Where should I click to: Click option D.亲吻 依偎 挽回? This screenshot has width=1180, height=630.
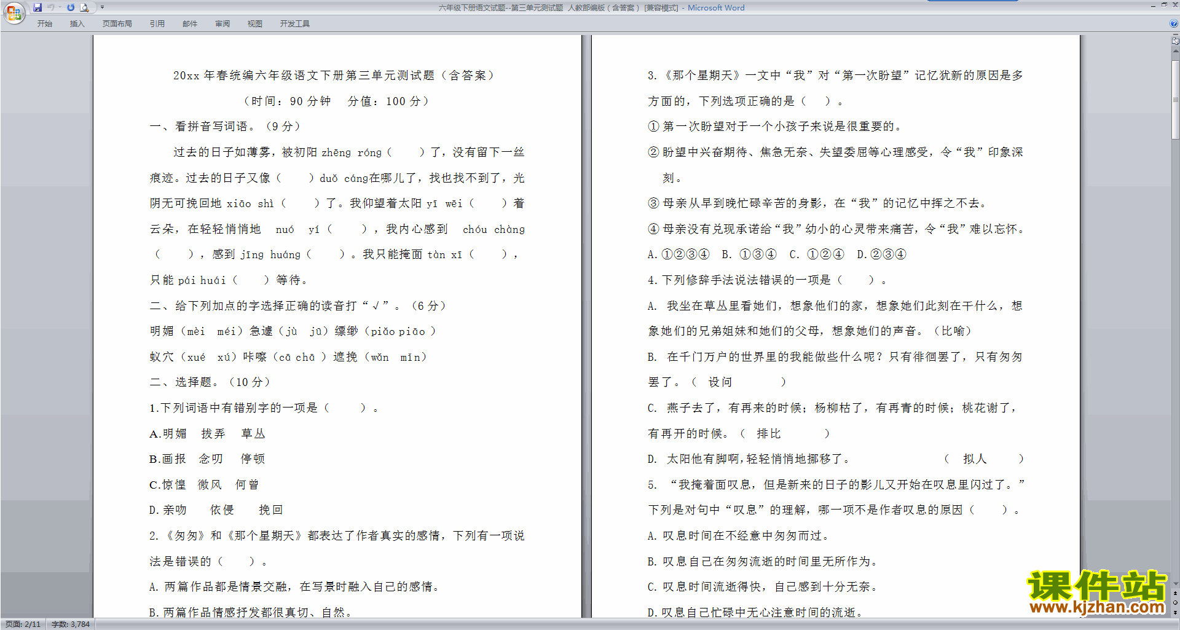[216, 510]
